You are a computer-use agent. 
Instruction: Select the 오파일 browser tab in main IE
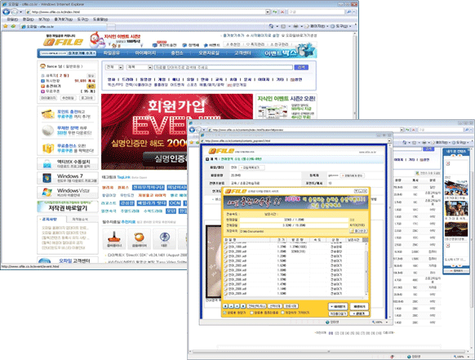pos(63,26)
